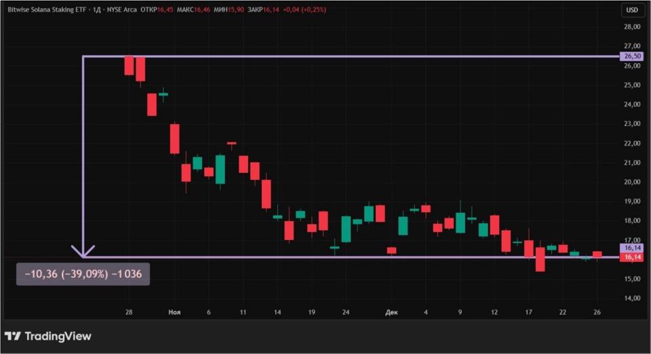Open the USD currency selector

point(631,10)
